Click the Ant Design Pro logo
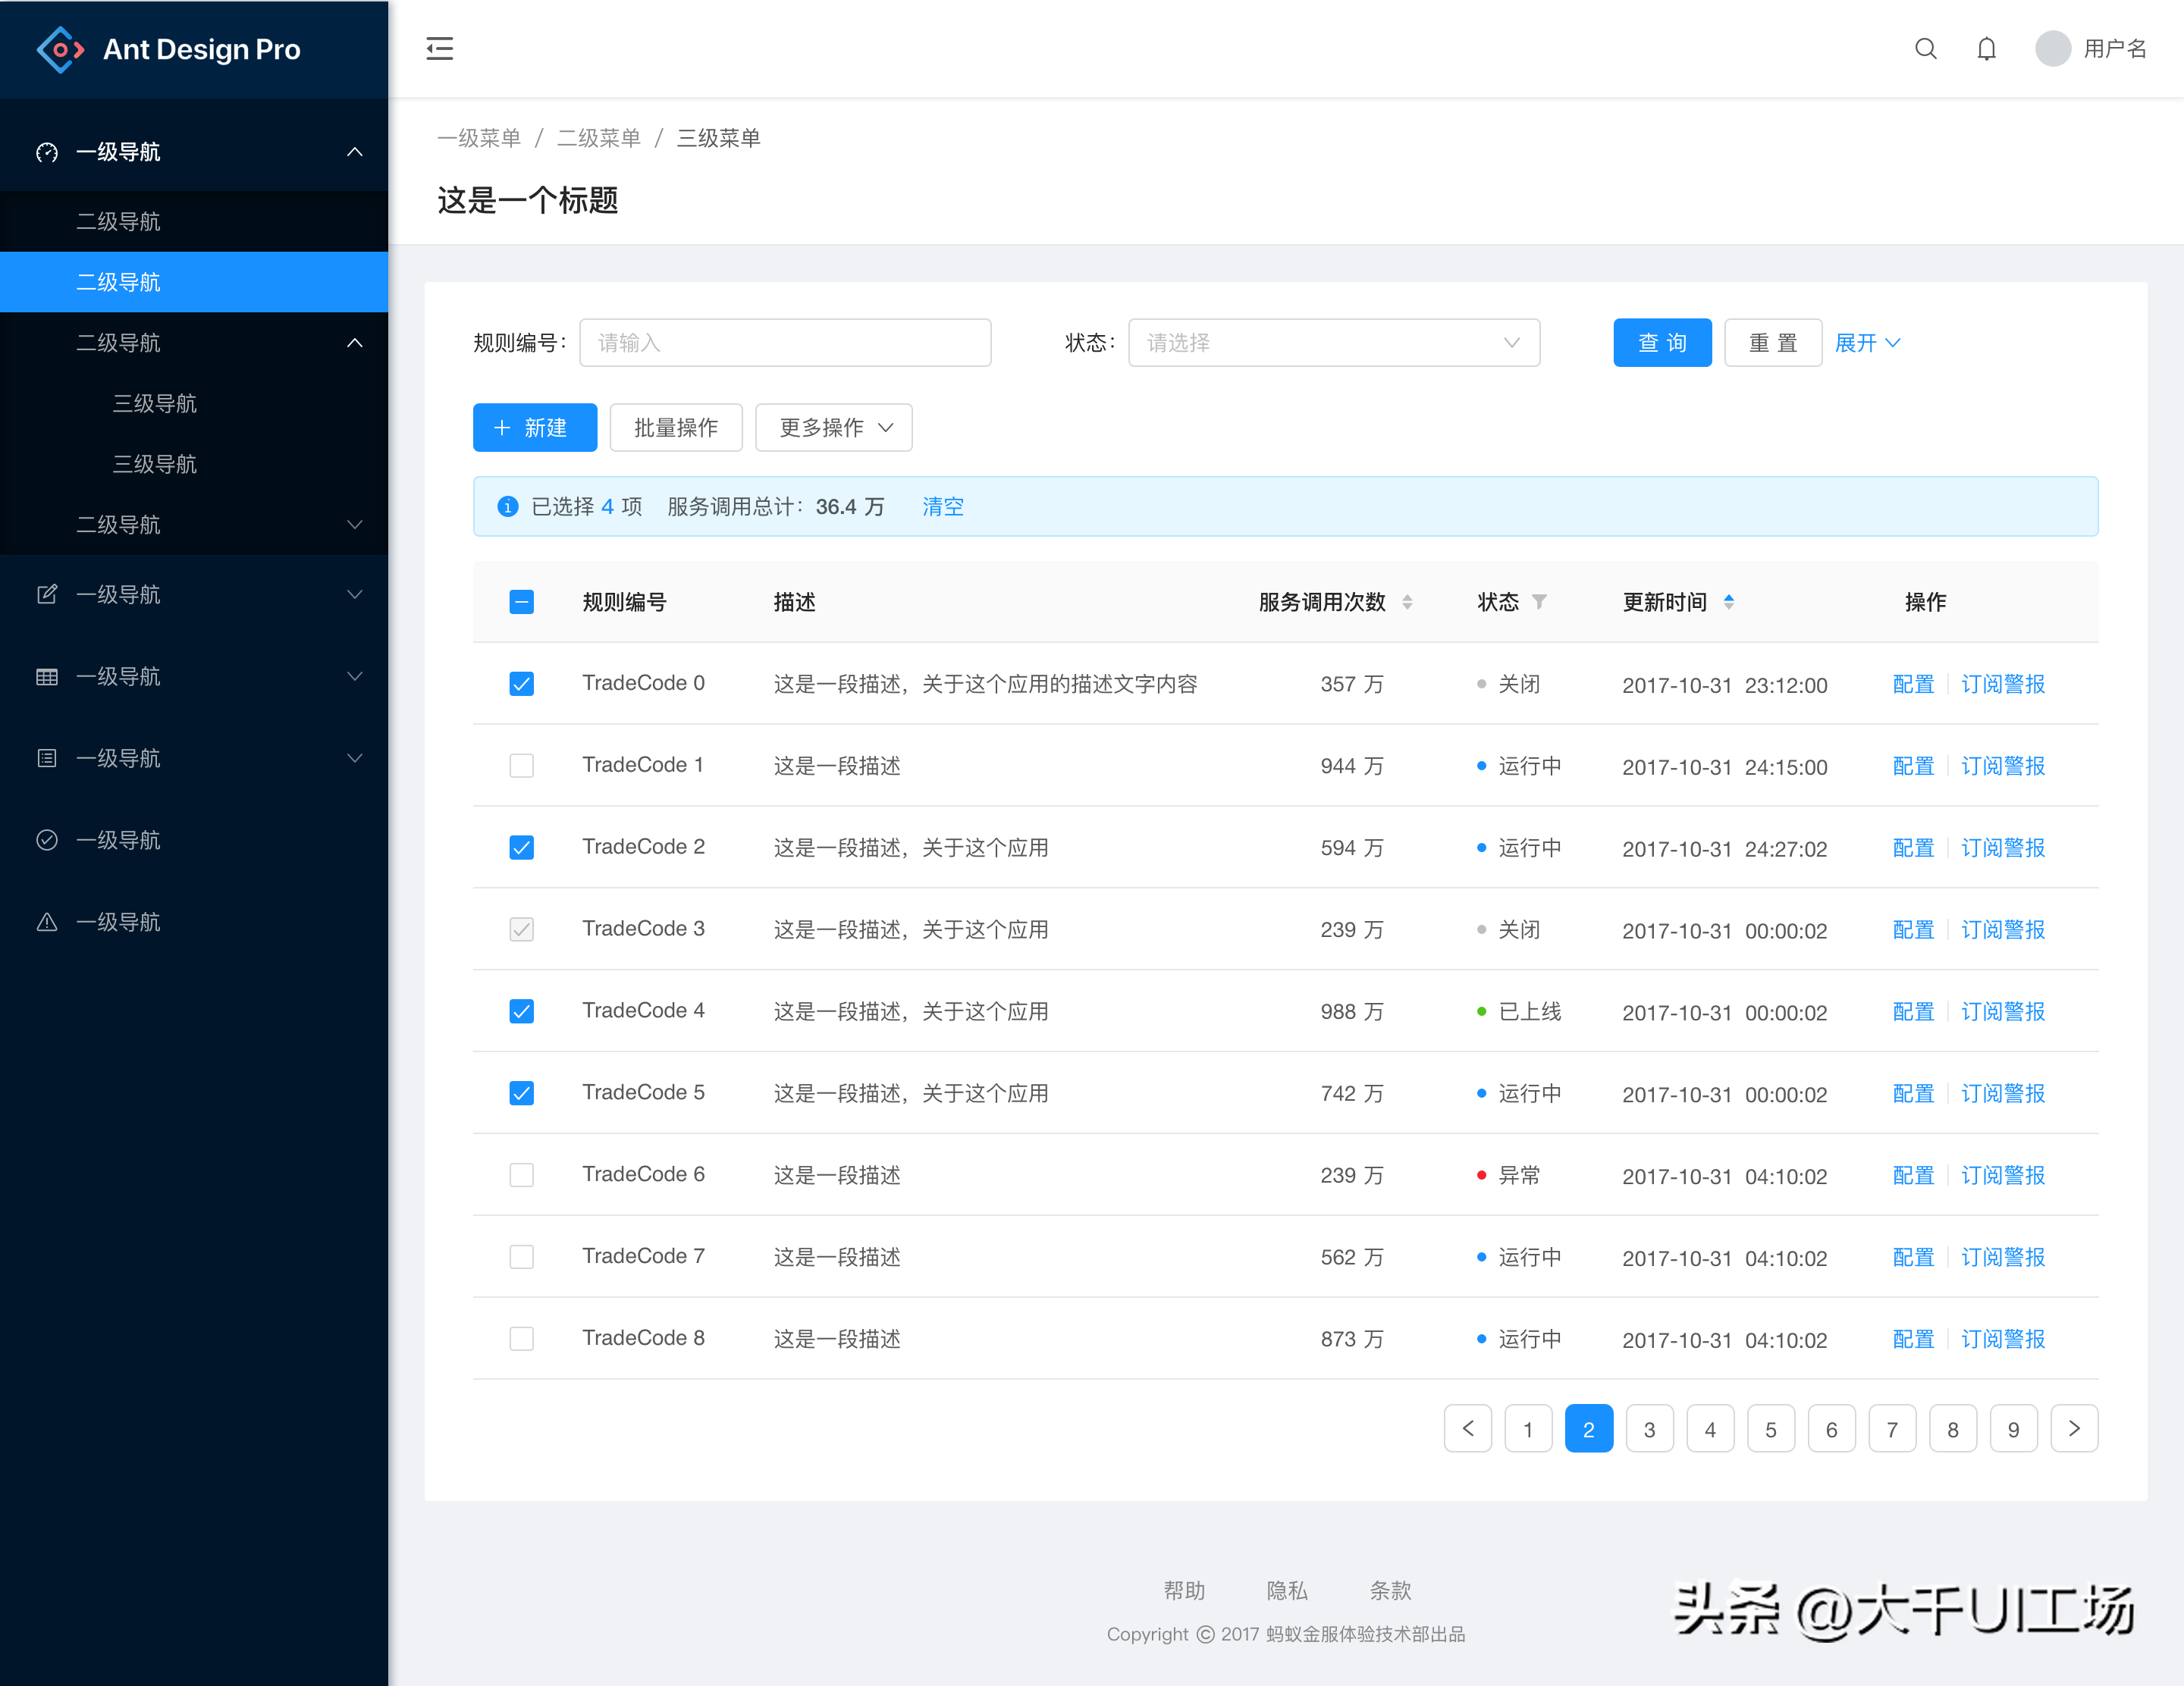 [x=60, y=49]
